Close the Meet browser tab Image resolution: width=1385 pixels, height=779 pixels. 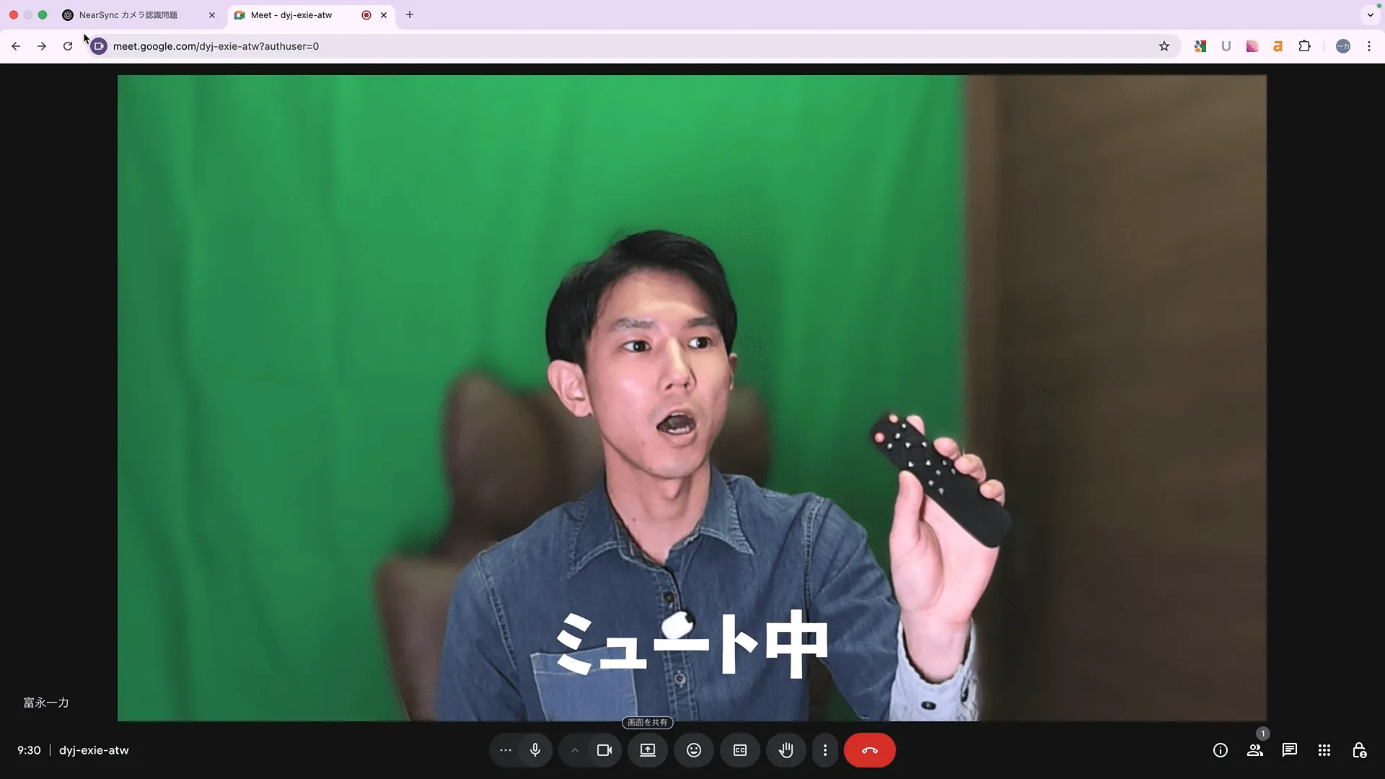tap(384, 15)
